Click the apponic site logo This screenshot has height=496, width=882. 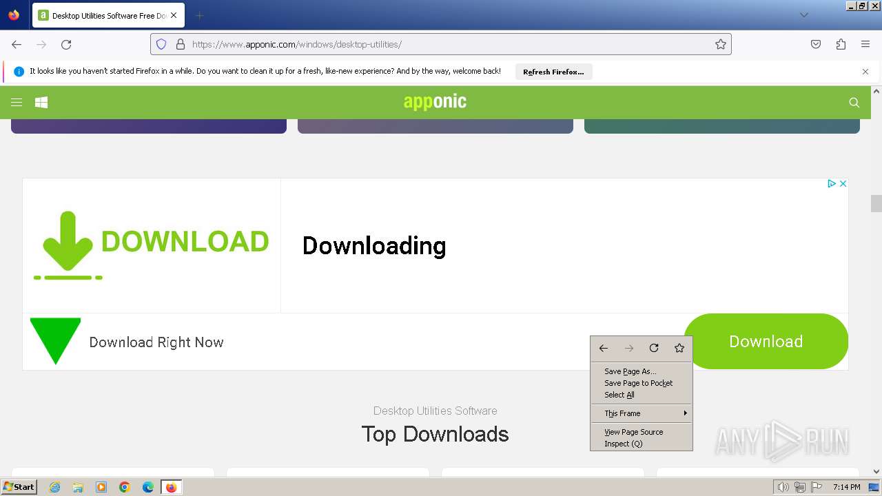[435, 102]
